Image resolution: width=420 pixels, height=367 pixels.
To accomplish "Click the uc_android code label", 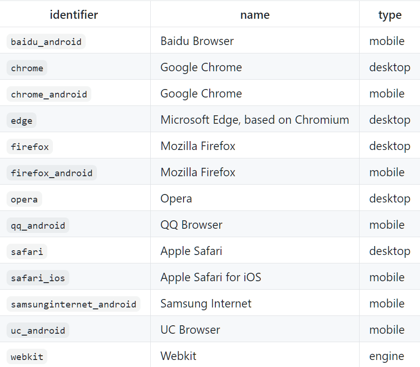I will coord(38,330).
